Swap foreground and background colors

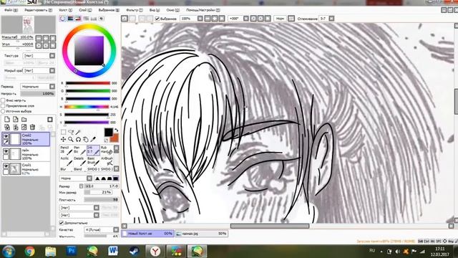116,130
